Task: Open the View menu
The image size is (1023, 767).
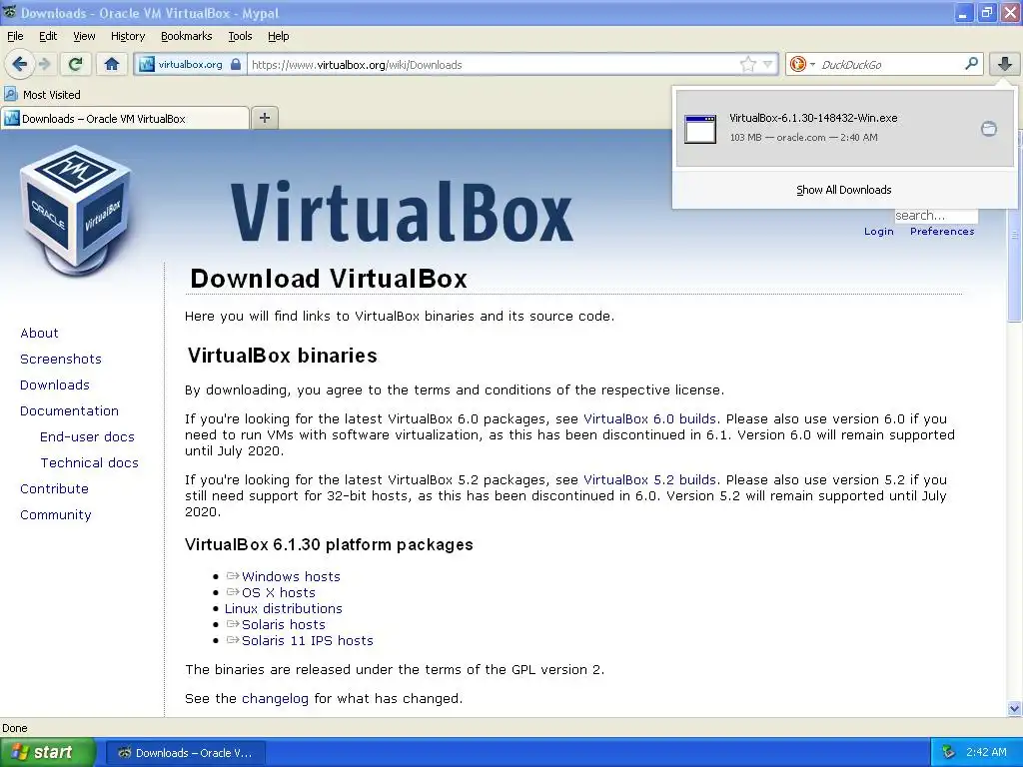Action: click(84, 36)
